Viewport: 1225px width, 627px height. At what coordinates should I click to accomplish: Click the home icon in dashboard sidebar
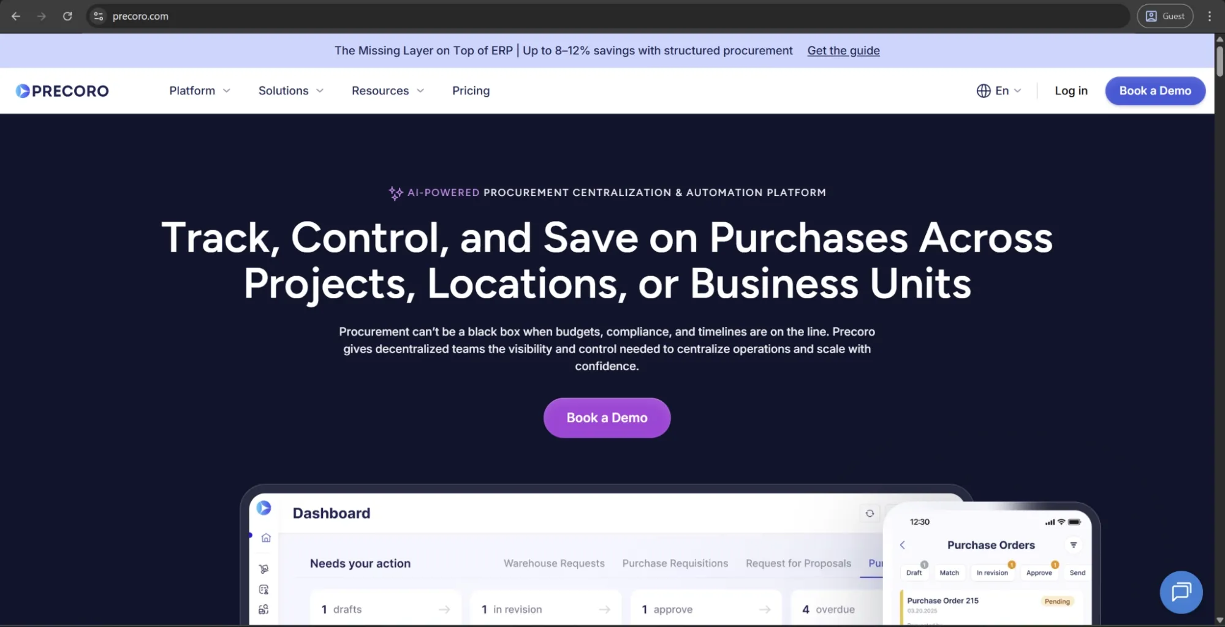pos(266,538)
